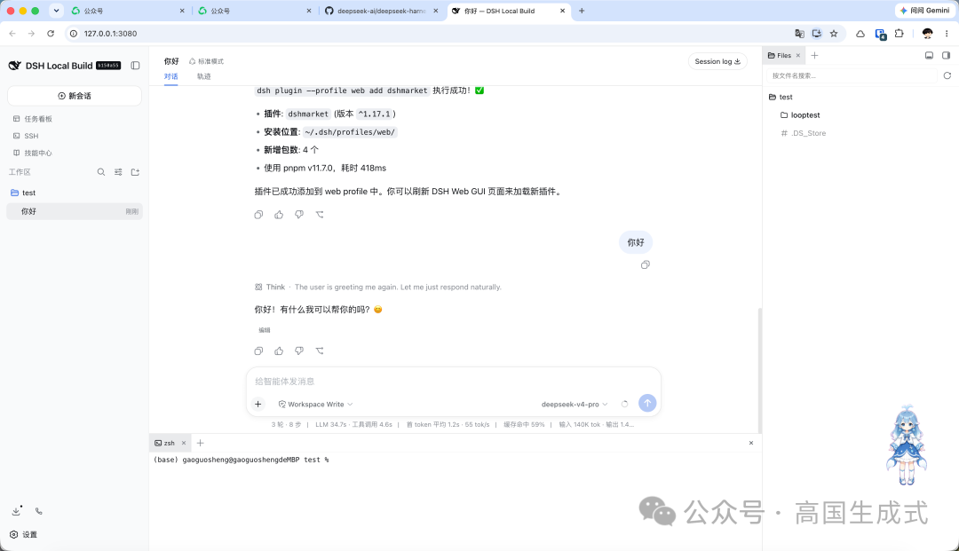The image size is (959, 551).
Task: Collapse the sidebar with the panel toggle icon
Action: [135, 66]
